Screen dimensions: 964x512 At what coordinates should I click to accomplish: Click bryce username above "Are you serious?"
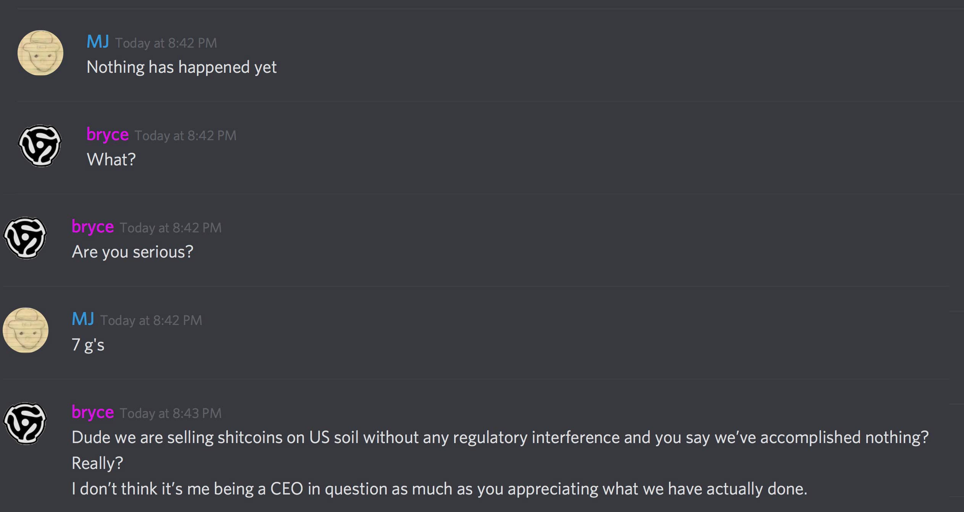[x=93, y=227]
